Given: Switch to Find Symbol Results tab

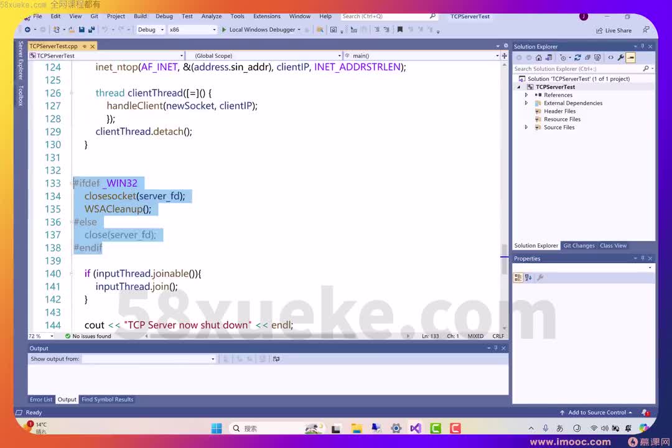Looking at the screenshot, I should coord(107,399).
